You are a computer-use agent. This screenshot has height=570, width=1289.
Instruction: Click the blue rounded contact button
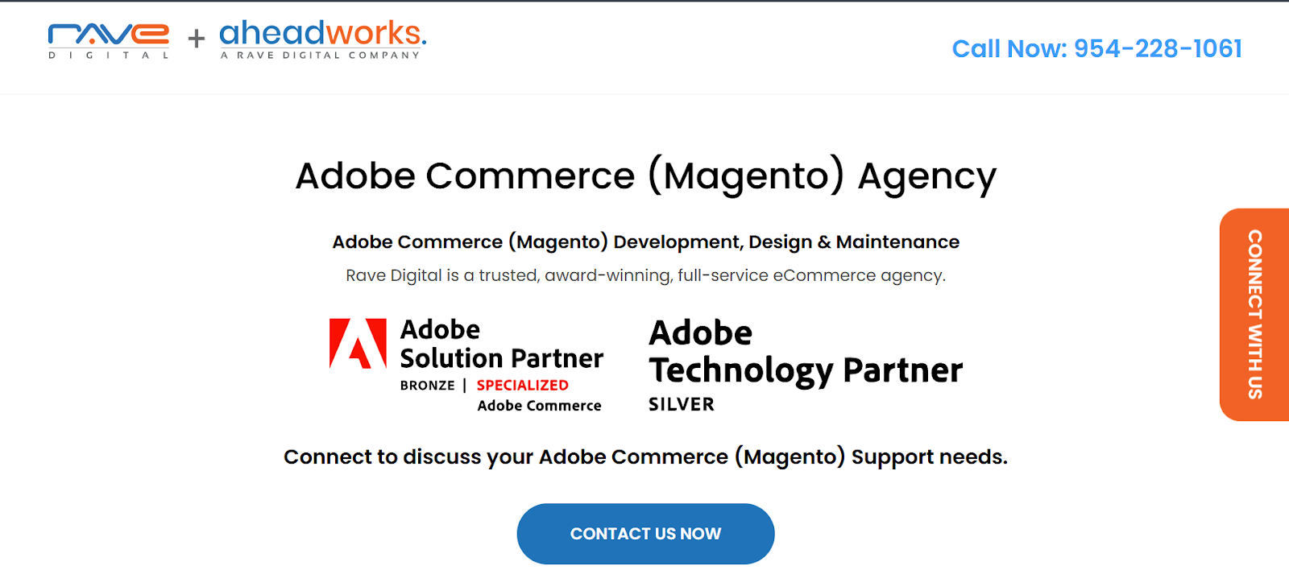(x=644, y=533)
